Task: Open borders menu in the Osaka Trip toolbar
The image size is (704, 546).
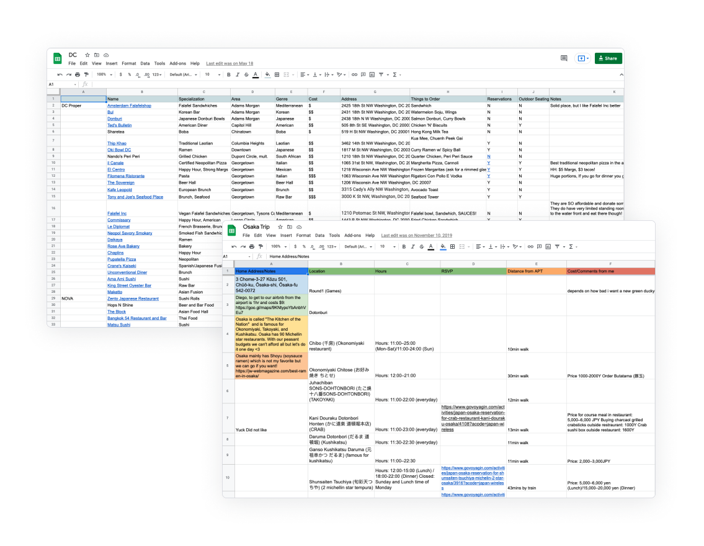Action: coord(453,246)
